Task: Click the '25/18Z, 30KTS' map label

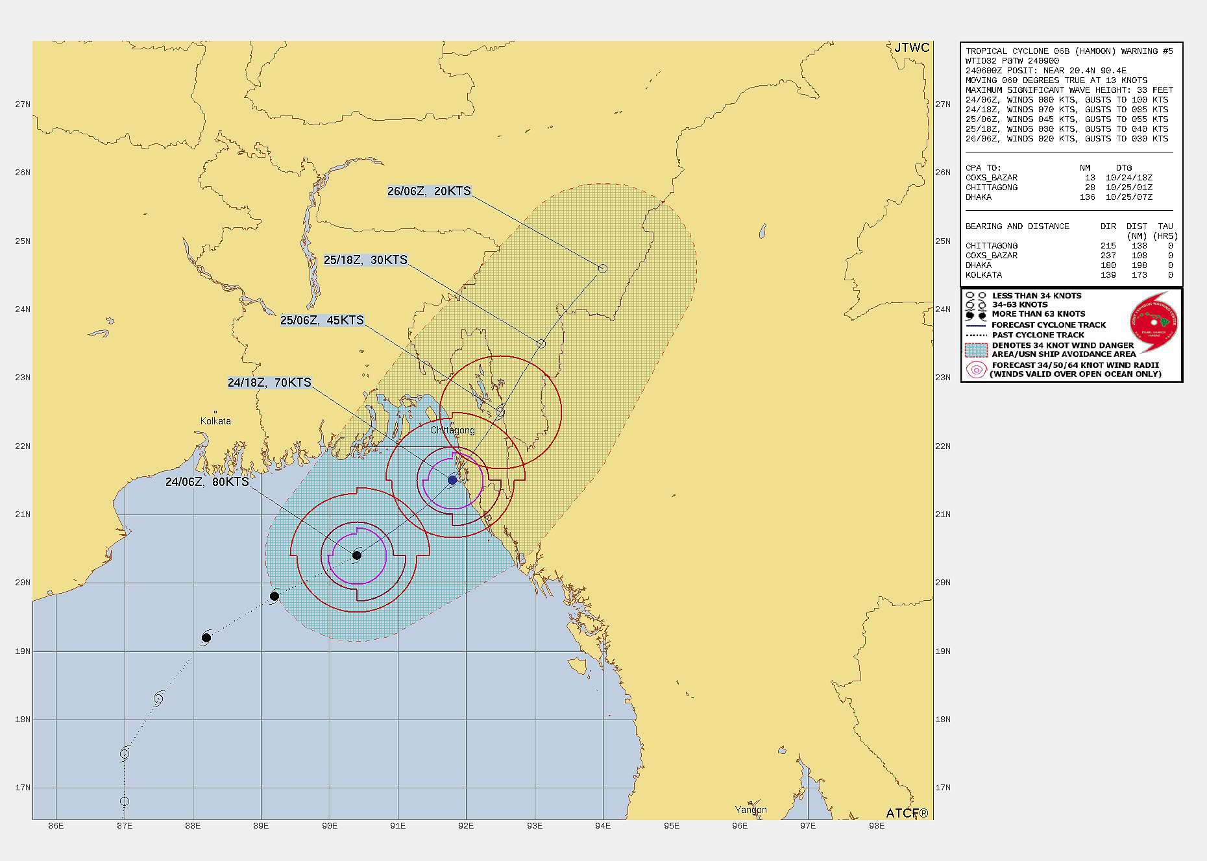Action: point(365,260)
